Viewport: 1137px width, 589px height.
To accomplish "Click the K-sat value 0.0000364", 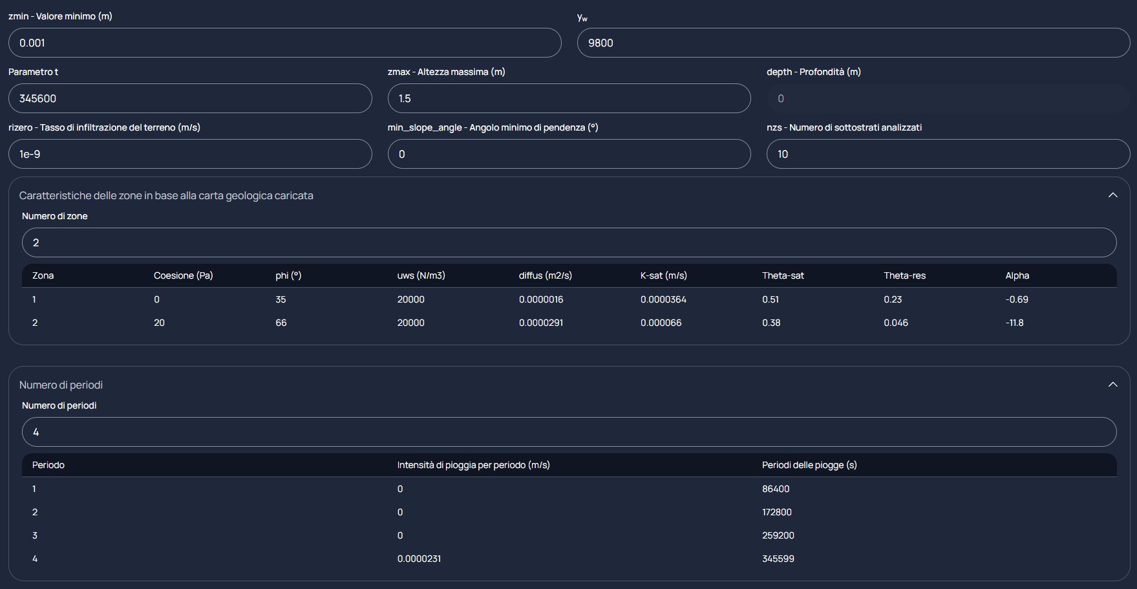I will pos(663,299).
